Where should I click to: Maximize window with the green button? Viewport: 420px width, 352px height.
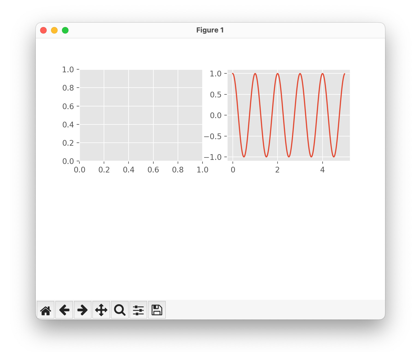point(65,30)
